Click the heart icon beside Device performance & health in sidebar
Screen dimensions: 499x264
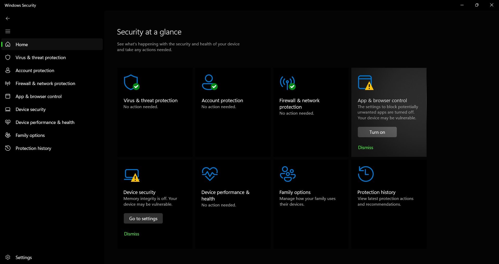point(8,122)
